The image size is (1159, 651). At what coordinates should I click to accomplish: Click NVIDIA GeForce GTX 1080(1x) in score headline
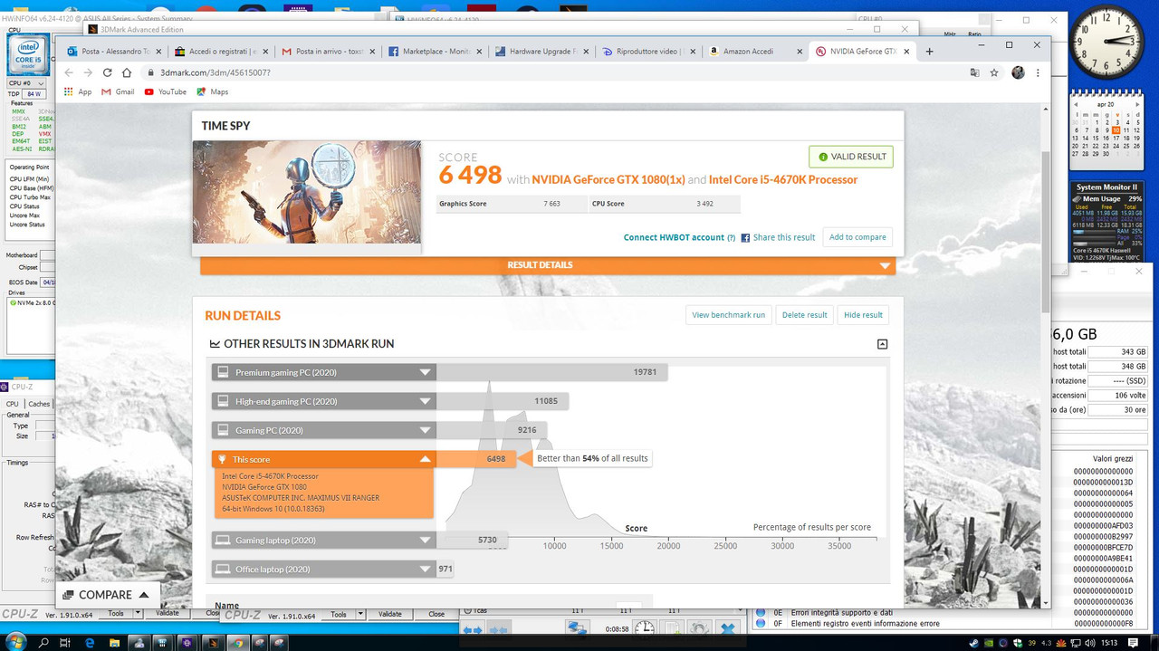click(x=608, y=179)
